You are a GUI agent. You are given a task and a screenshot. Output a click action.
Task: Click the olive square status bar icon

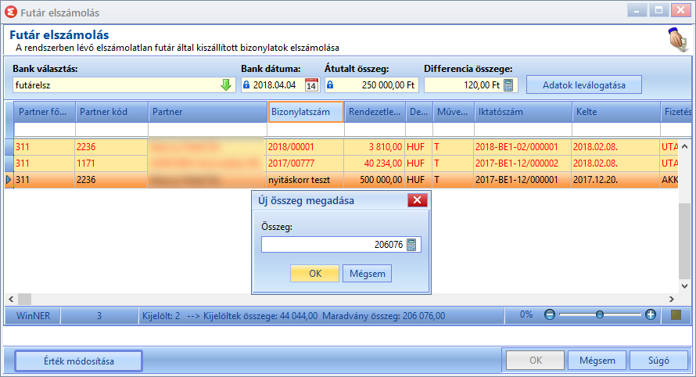pos(676,315)
